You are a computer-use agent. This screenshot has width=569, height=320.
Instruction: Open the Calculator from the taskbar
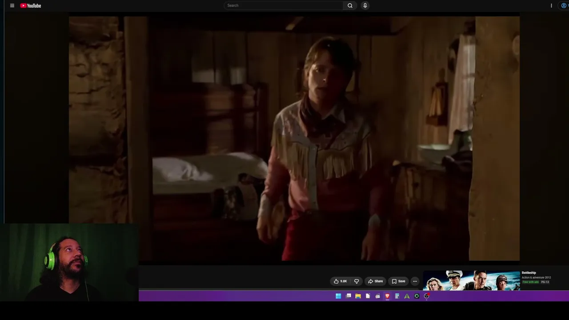(397, 296)
